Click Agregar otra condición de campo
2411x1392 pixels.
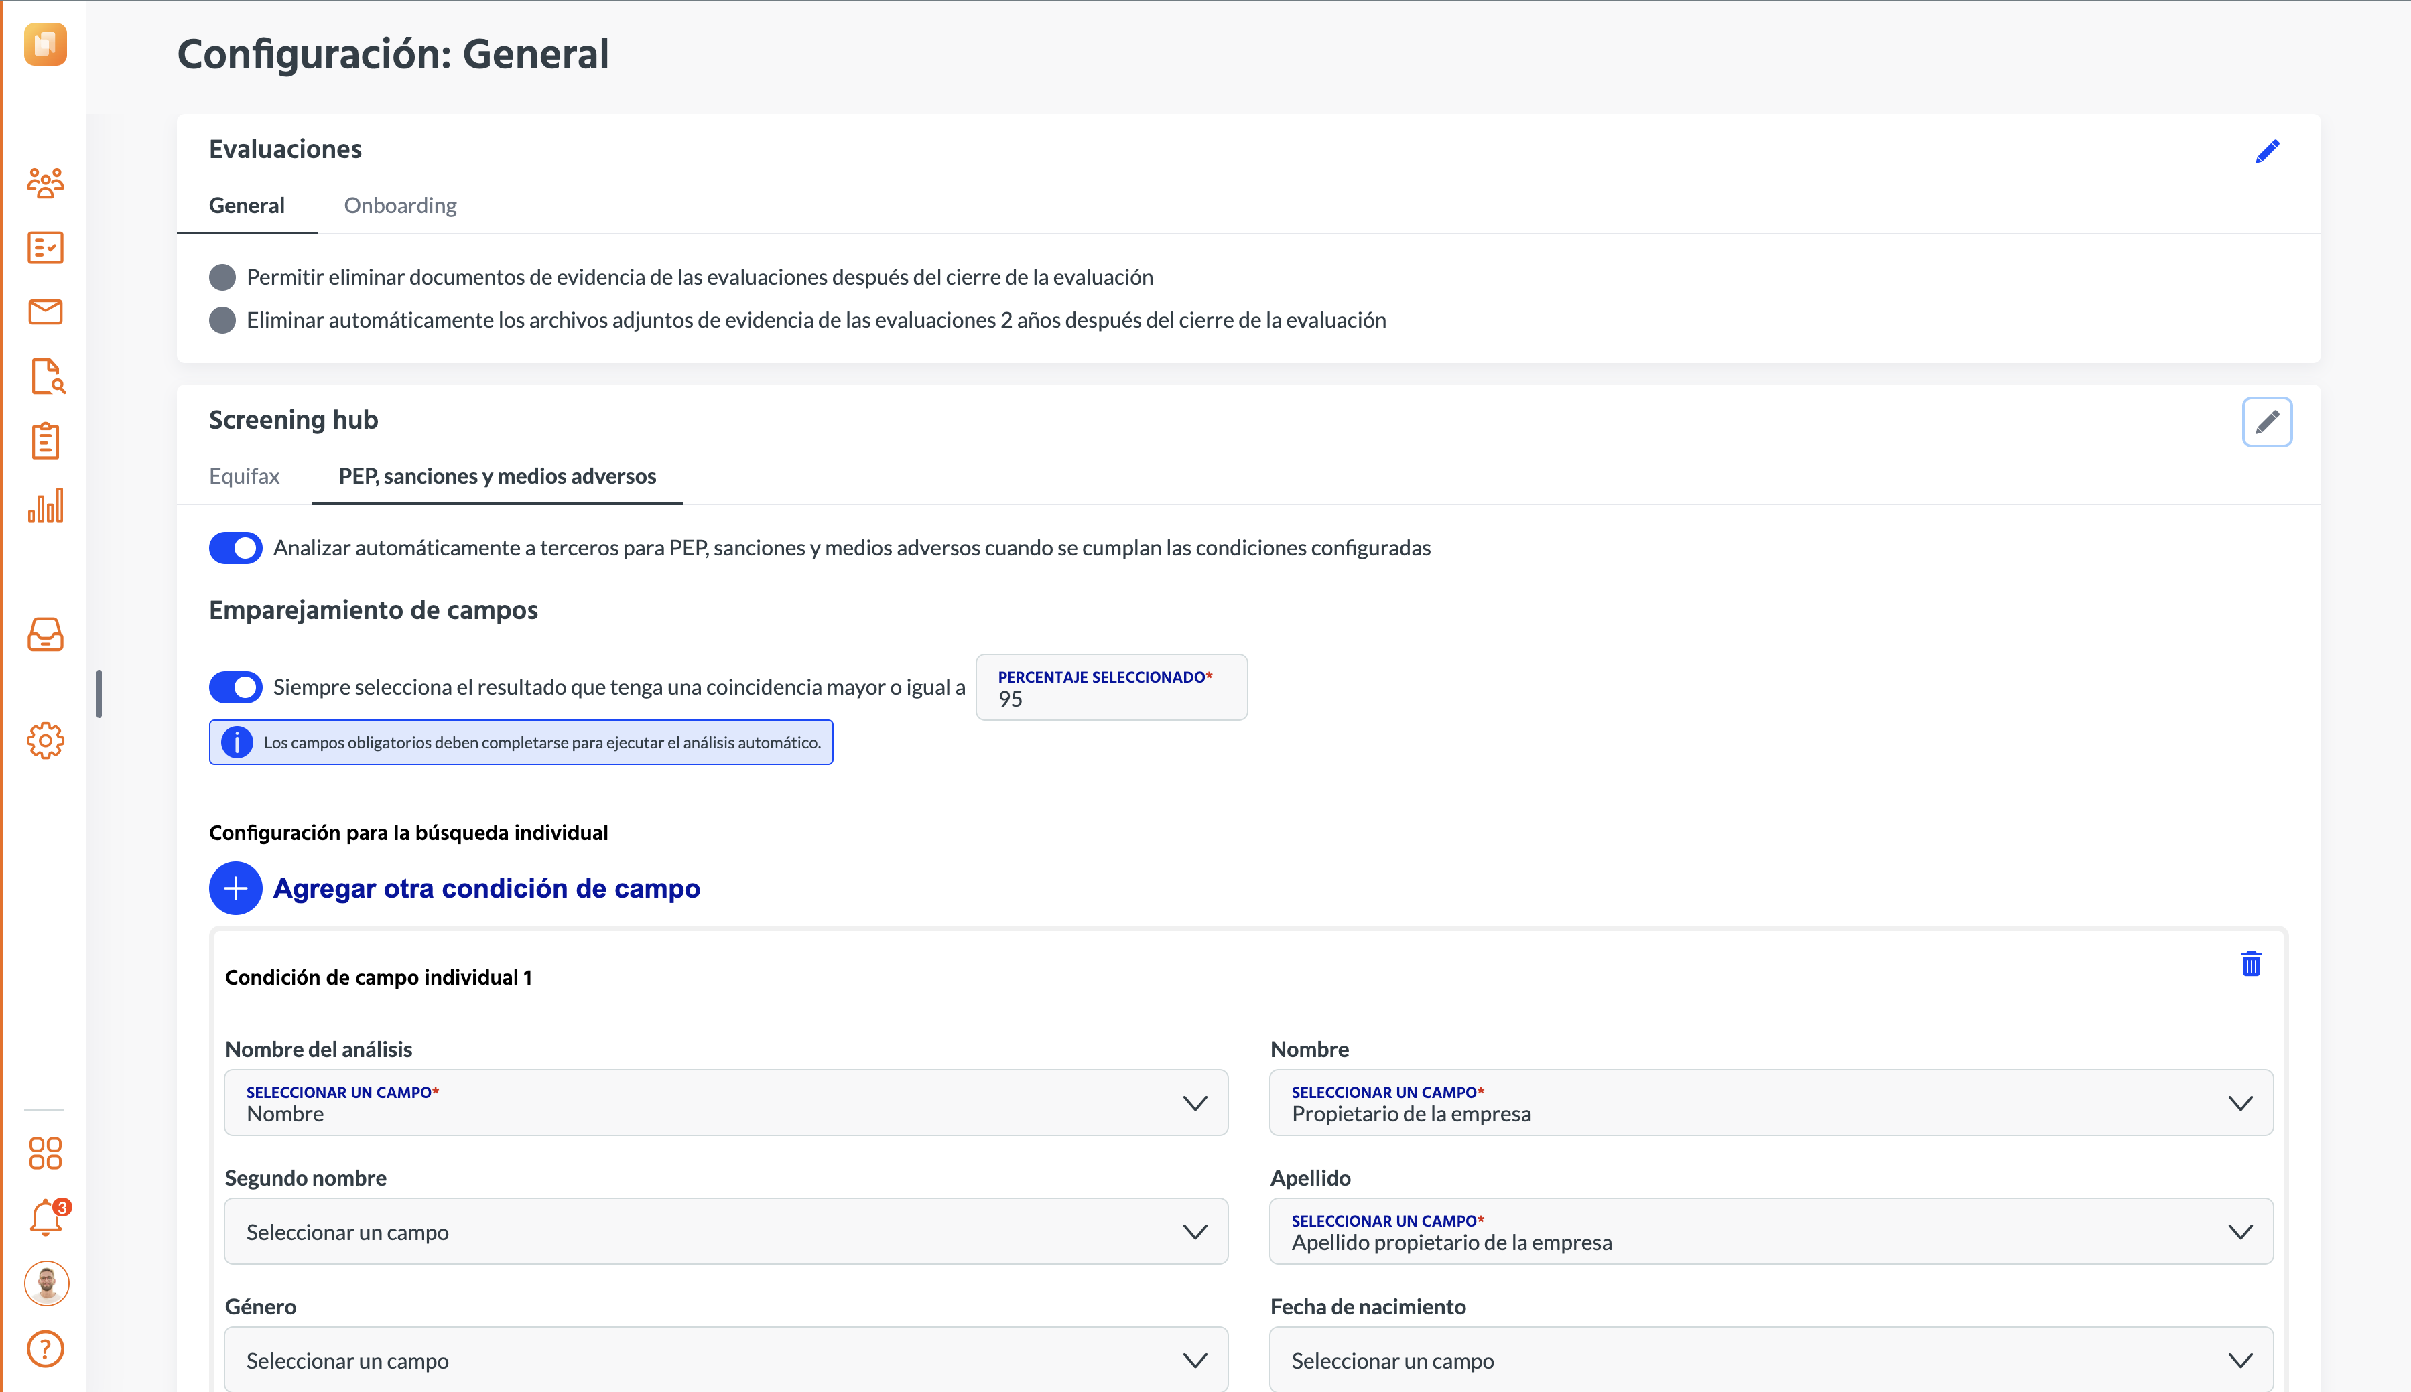455,888
